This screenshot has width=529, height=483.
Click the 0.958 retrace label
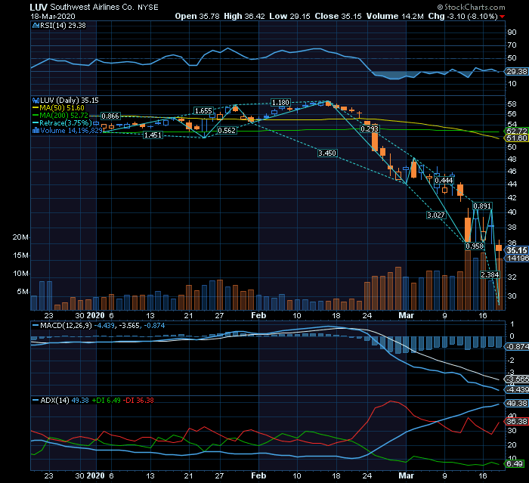475,246
